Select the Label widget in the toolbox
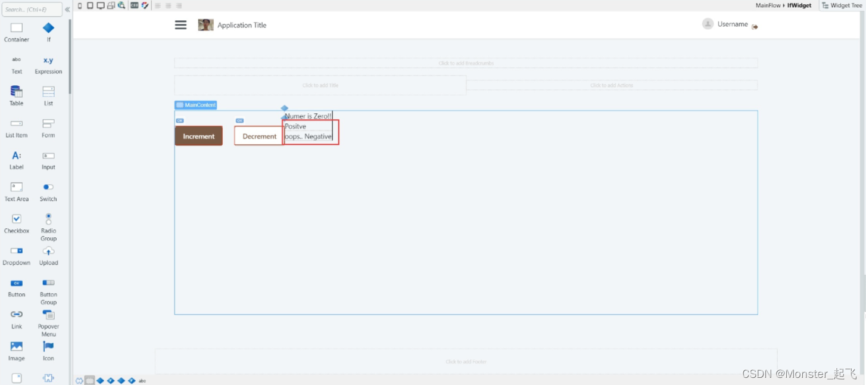The height and width of the screenshot is (385, 866). (17, 160)
